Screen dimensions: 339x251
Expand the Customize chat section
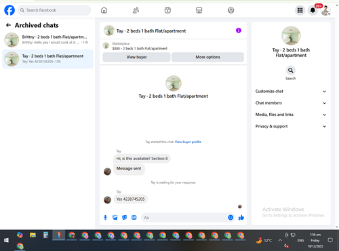291,92
